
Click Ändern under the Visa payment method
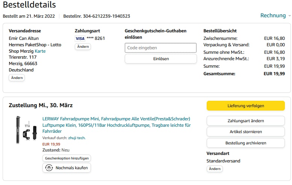pos(83,47)
